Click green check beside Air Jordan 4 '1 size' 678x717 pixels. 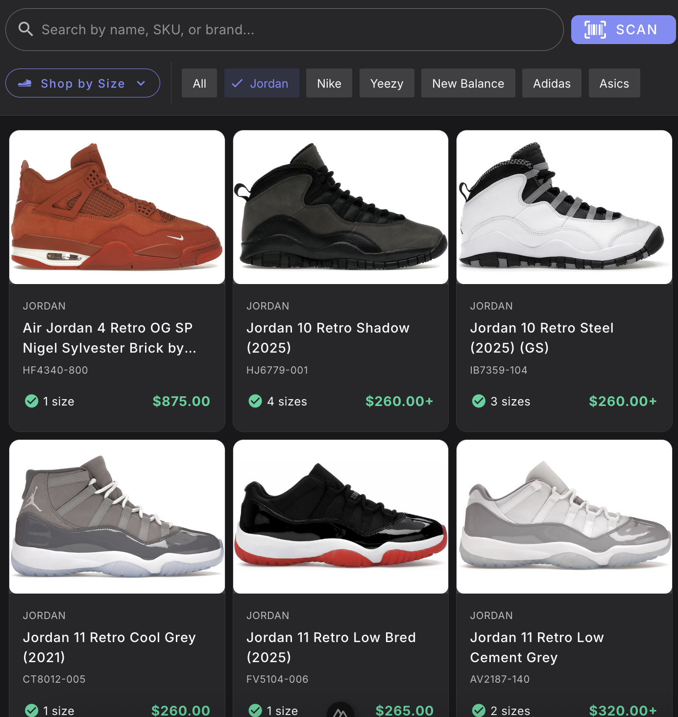(31, 401)
